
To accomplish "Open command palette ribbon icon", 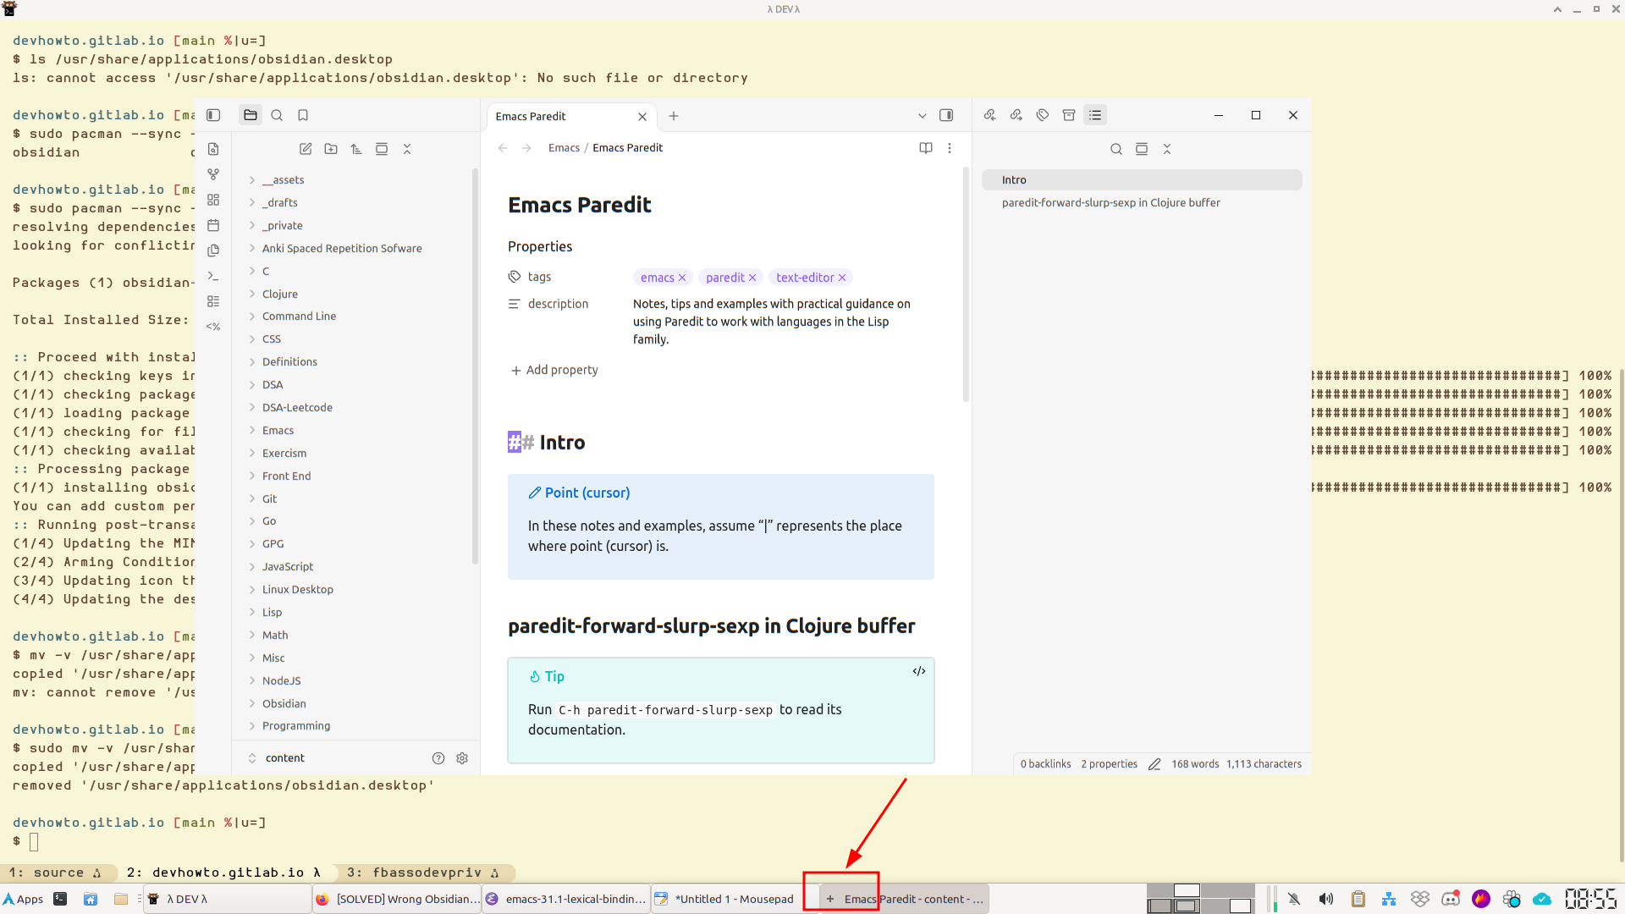I will pos(213,276).
